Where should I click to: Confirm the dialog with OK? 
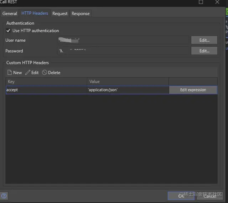[x=181, y=196]
